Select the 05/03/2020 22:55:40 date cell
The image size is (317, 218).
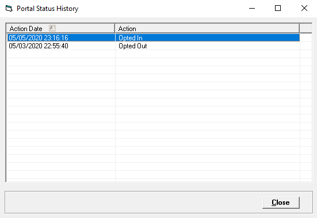[61, 46]
